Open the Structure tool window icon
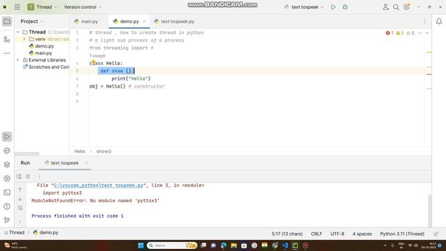 click(x=7, y=39)
